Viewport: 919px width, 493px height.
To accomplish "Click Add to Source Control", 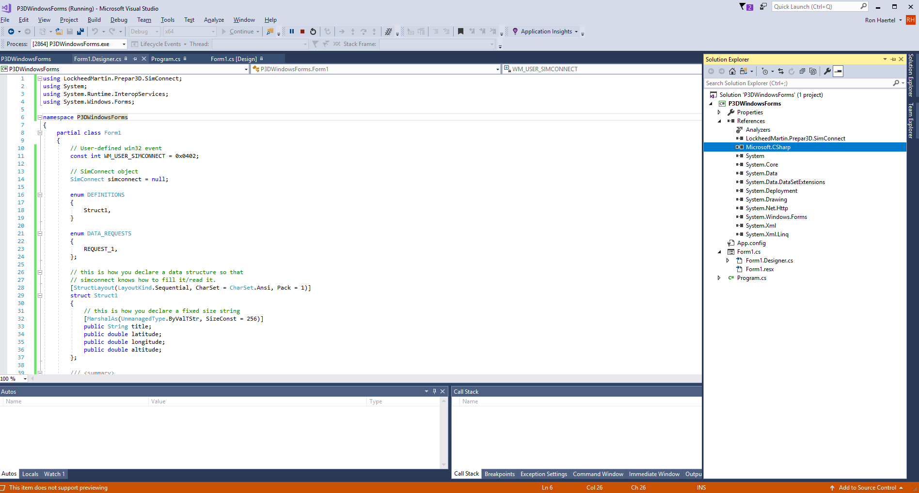I will pos(867,488).
